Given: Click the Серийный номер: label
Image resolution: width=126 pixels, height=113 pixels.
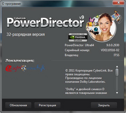Looking at the screenshot, I should tap(77, 50).
